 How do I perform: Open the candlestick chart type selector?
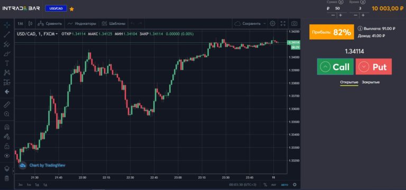point(30,24)
